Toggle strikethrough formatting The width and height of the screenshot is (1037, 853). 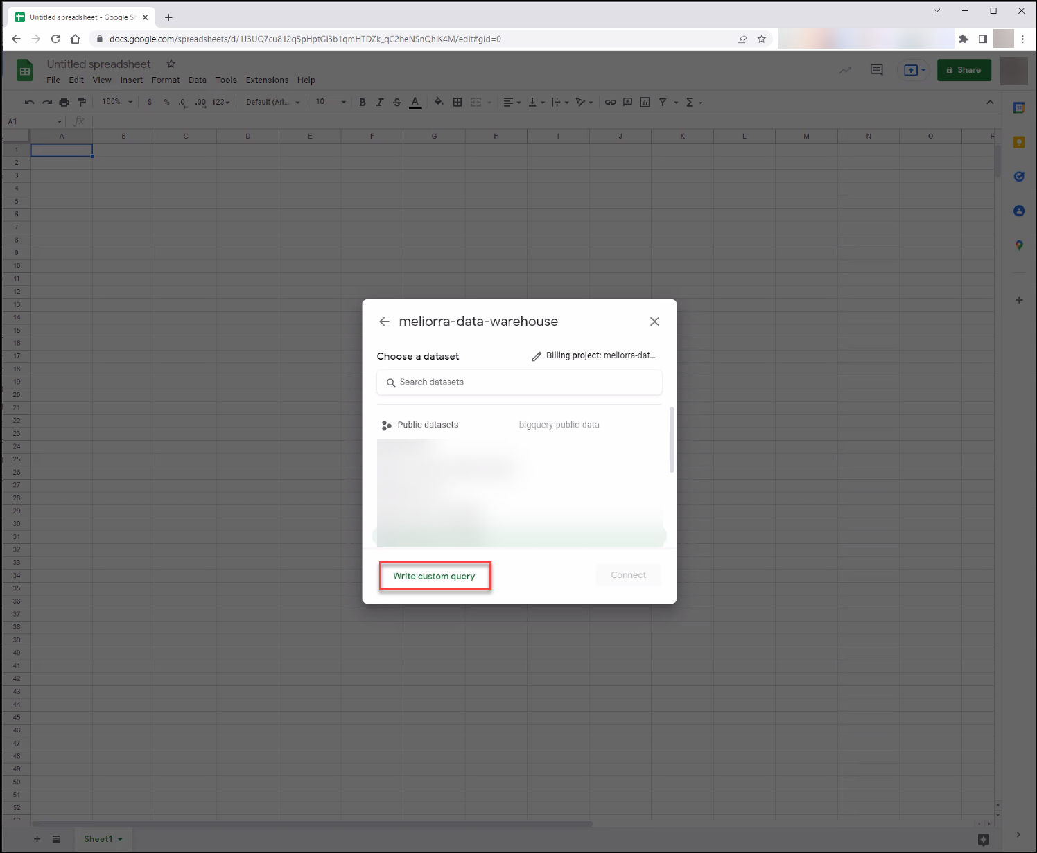(x=397, y=102)
